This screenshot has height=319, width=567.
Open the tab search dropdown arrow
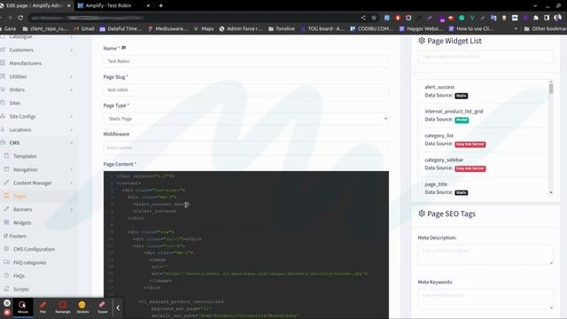[535, 6]
